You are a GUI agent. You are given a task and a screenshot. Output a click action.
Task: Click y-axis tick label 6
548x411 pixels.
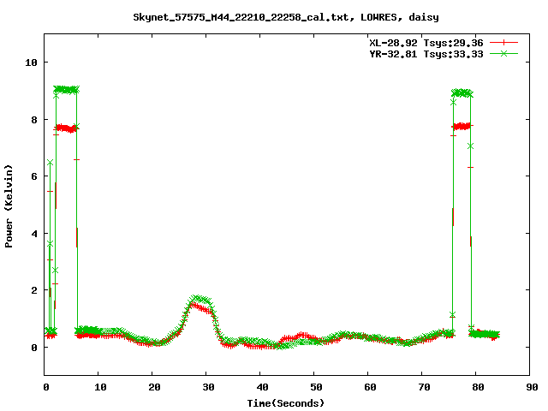point(34,176)
